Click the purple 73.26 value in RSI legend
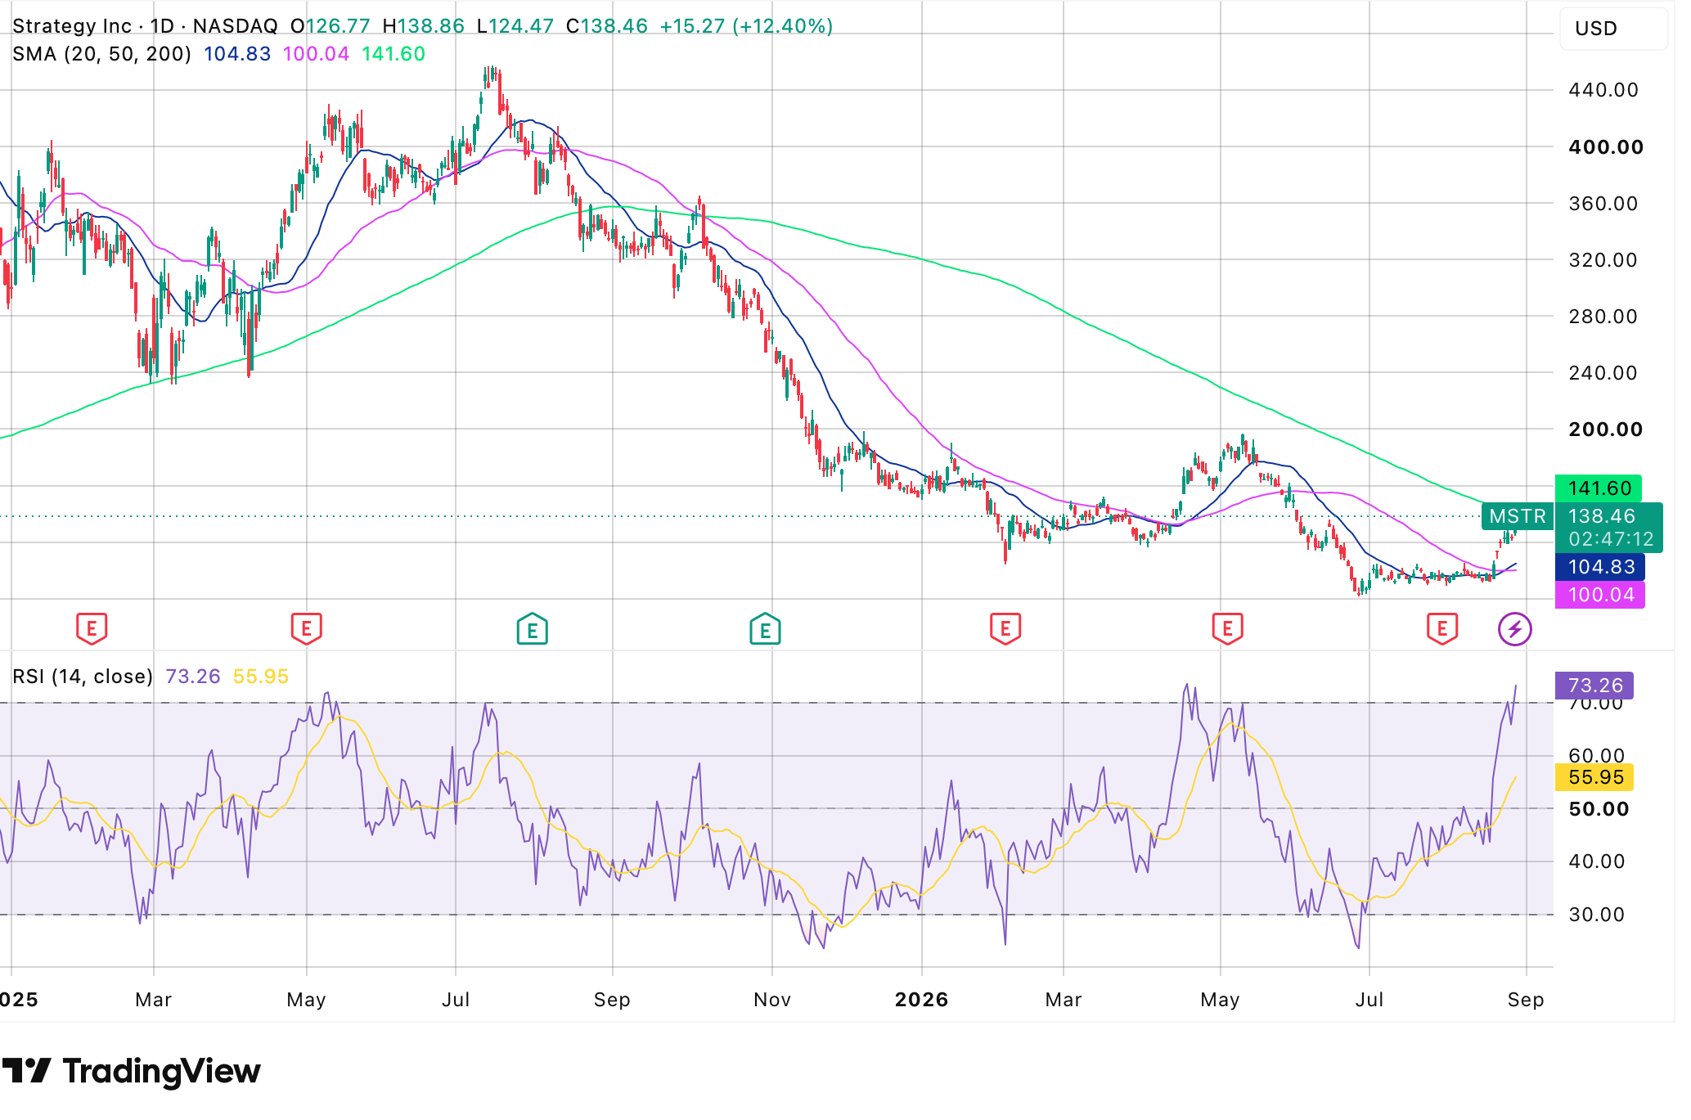The image size is (1691, 1120). click(x=193, y=677)
